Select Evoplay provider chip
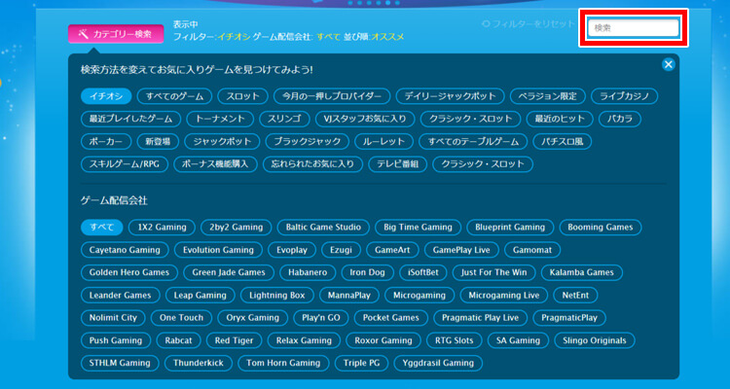The height and width of the screenshot is (389, 730). pyautogui.click(x=291, y=250)
